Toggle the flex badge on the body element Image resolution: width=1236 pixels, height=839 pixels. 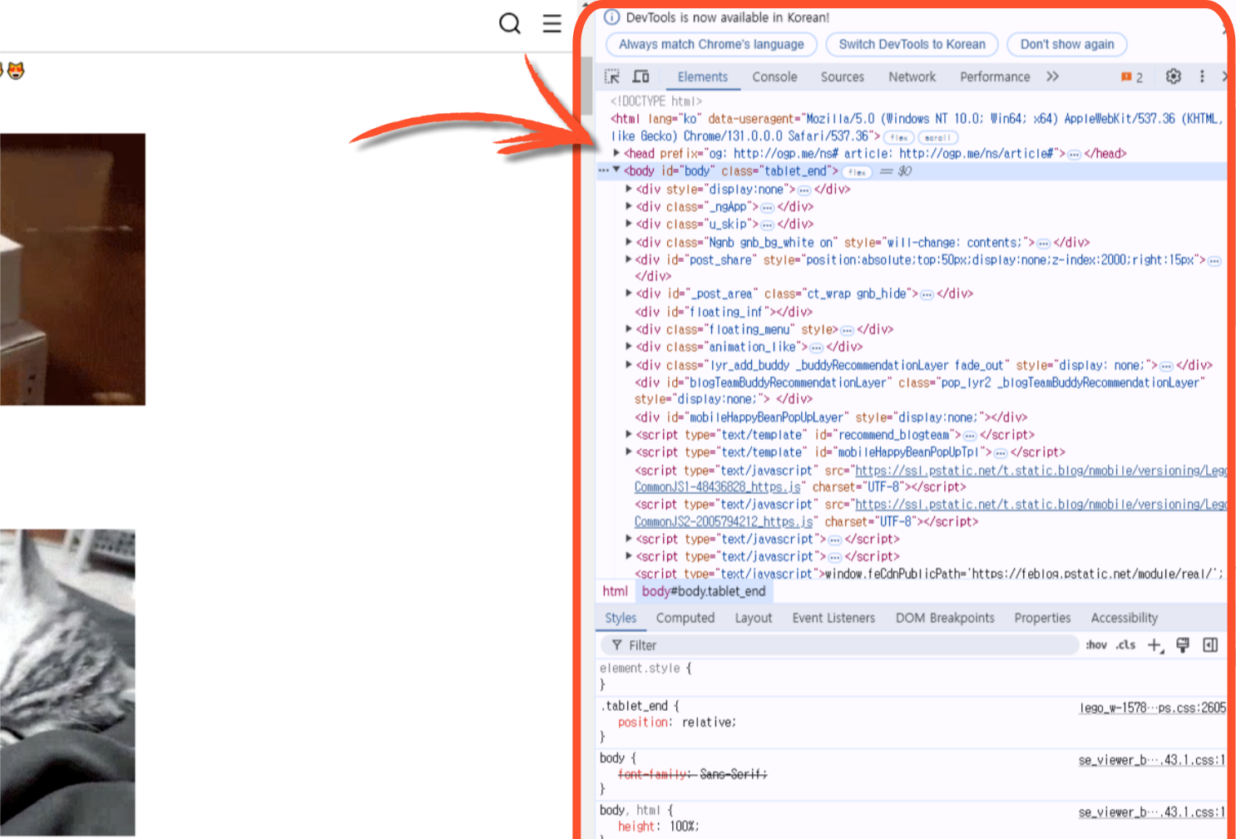857,172
